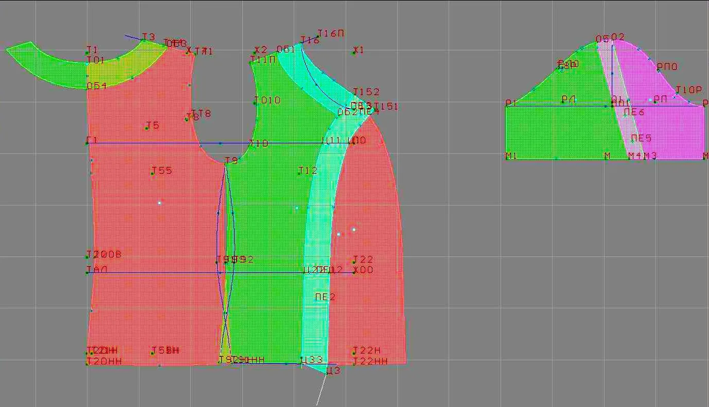Click point "Т5" on the back piece
709x407 pixels.
[153, 125]
